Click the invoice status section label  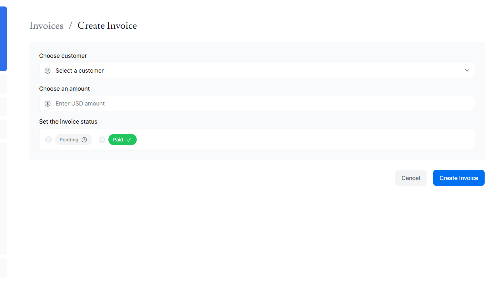[68, 121]
